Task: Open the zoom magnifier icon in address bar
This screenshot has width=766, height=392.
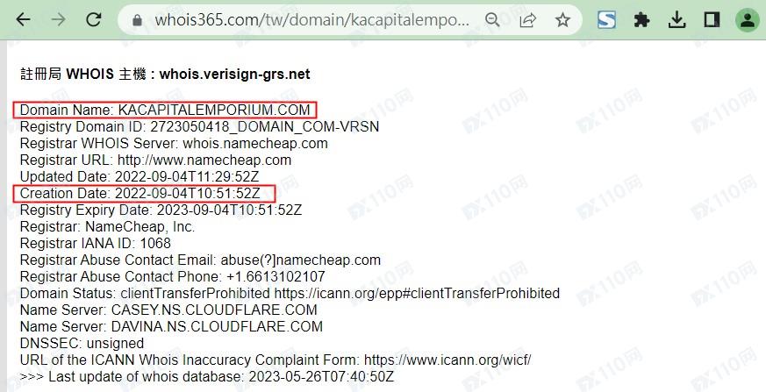Action: [492, 20]
